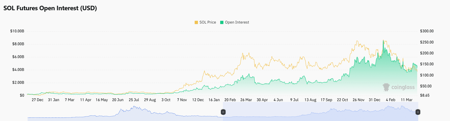This screenshot has height=121, width=450.
Task: Click the right range slider handle
Action: tap(418, 112)
